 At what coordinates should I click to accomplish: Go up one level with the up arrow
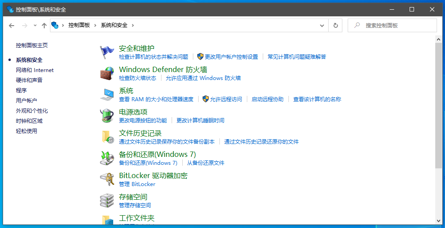44,26
